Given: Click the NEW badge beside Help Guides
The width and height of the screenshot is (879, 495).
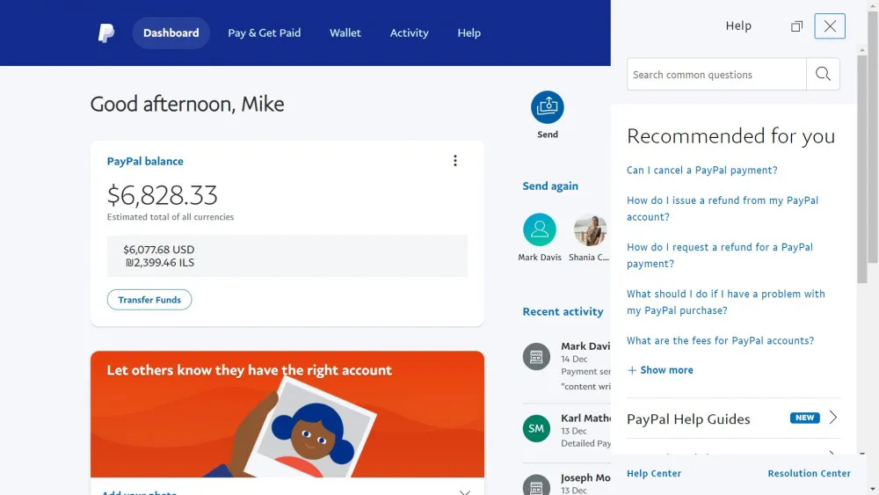Looking at the screenshot, I should click(805, 418).
